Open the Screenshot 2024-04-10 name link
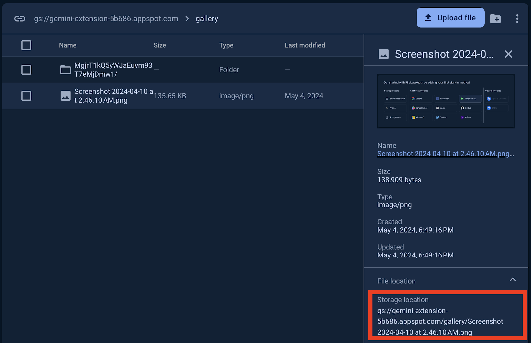Image resolution: width=531 pixels, height=343 pixels. coord(443,154)
